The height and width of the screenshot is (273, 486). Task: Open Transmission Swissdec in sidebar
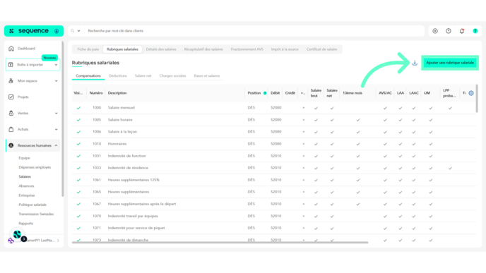pos(36,214)
